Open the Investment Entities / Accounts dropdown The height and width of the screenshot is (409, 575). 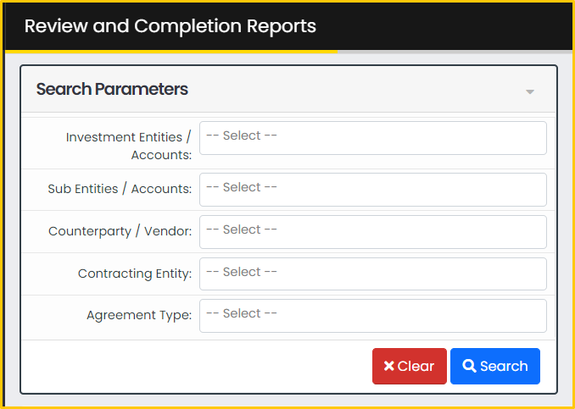click(373, 138)
